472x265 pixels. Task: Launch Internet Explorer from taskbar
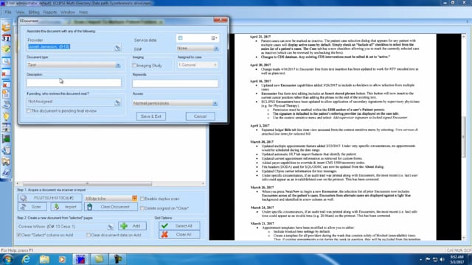pyautogui.click(x=26, y=259)
